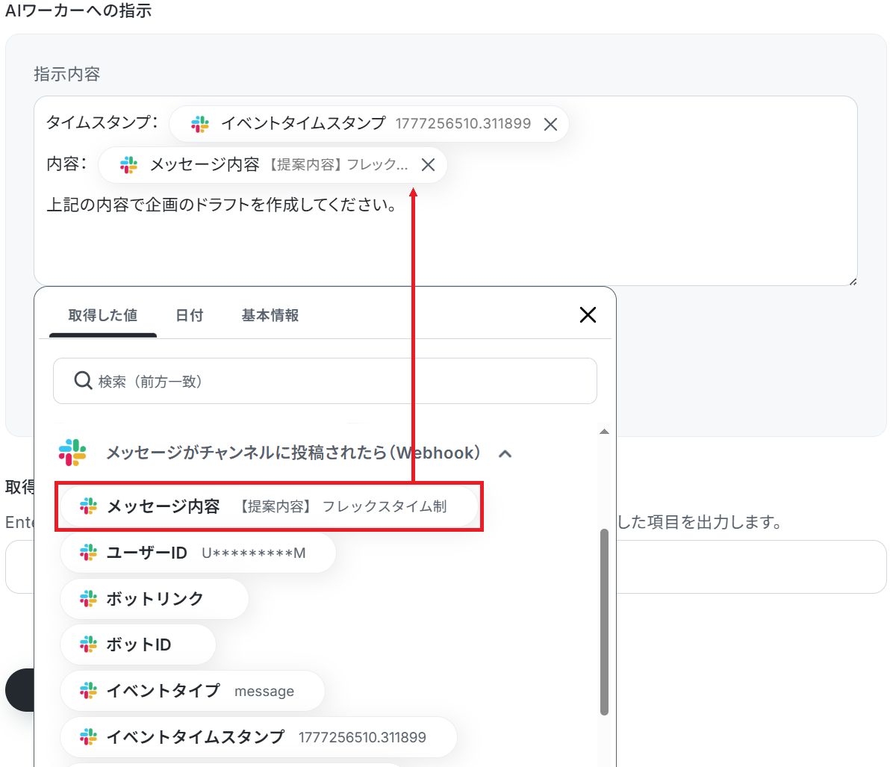This screenshot has height=767, width=890.
Task: Click the 指示内容 label
Action: (x=67, y=74)
